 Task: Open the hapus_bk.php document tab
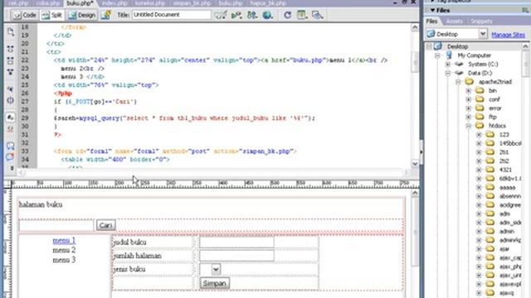click(268, 3)
